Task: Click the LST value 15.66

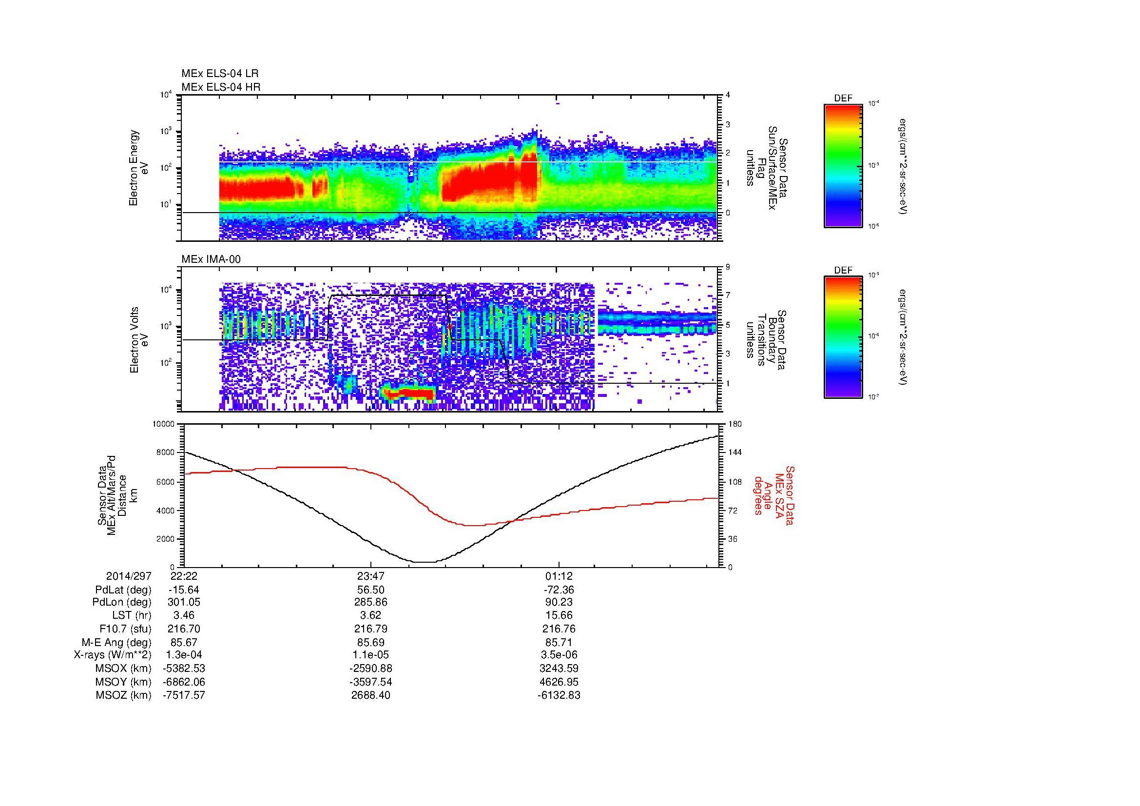Action: tap(559, 615)
